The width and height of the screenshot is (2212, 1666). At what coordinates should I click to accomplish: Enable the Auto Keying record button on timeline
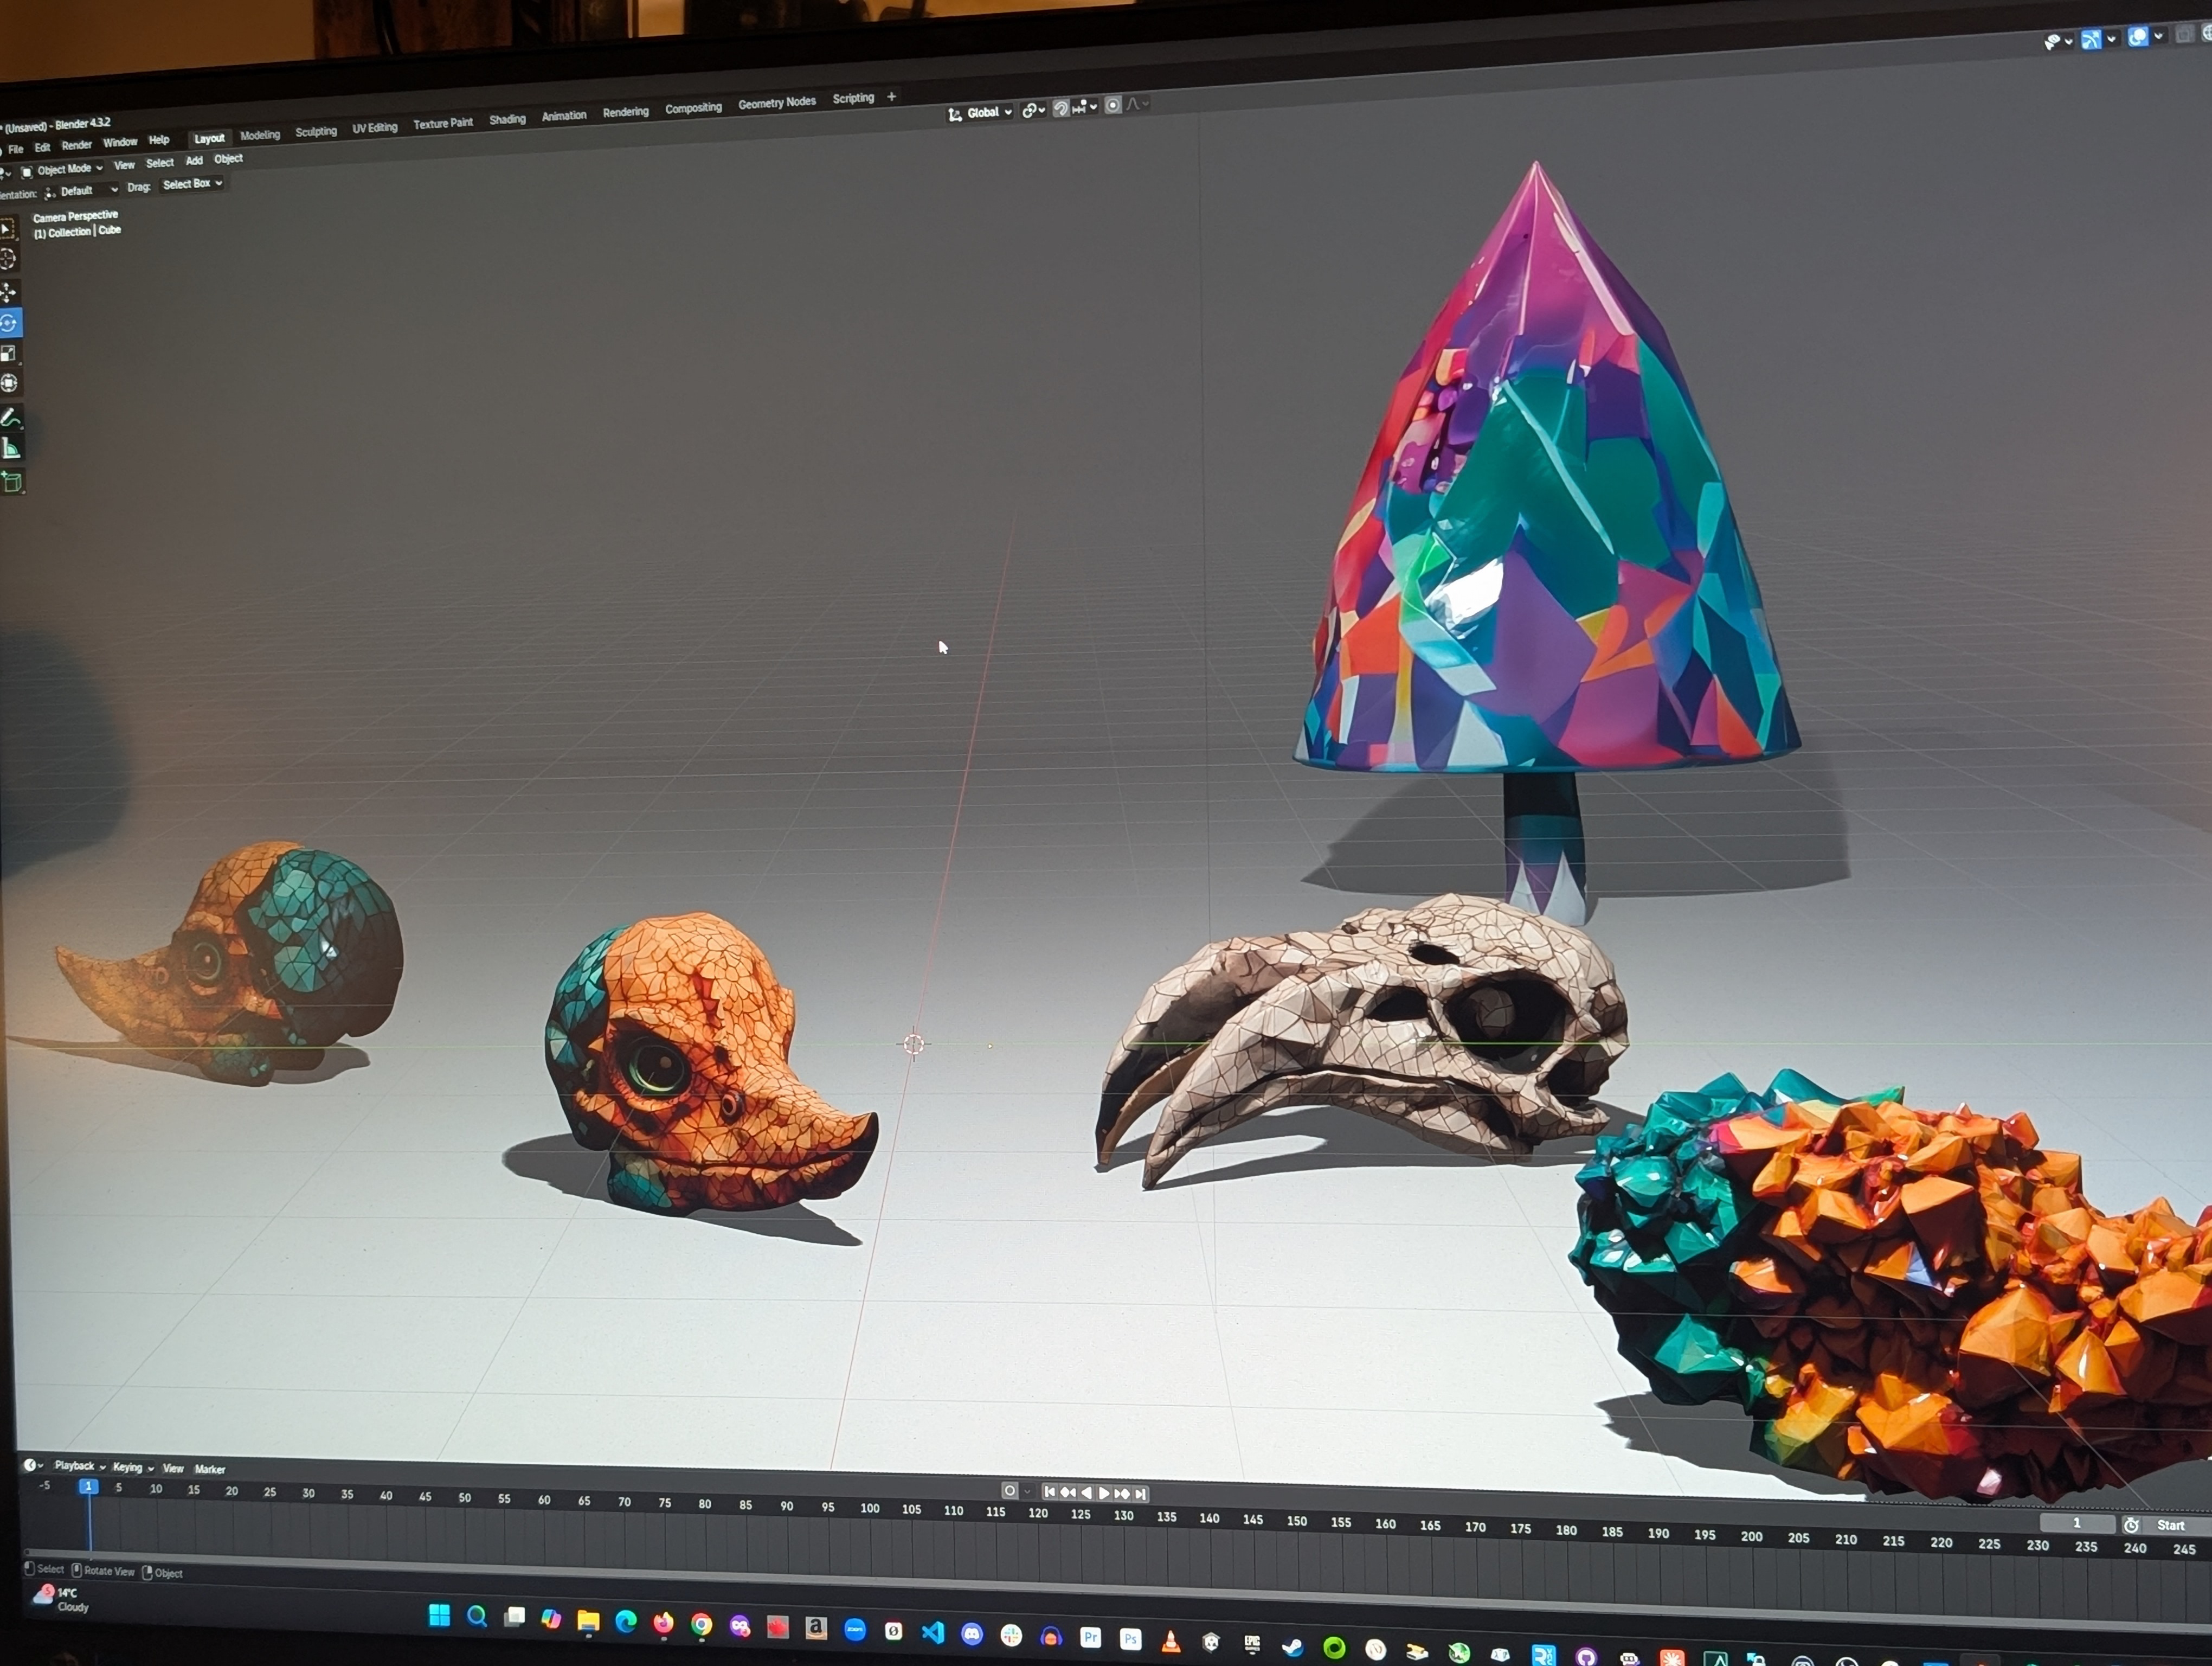[x=1011, y=1491]
